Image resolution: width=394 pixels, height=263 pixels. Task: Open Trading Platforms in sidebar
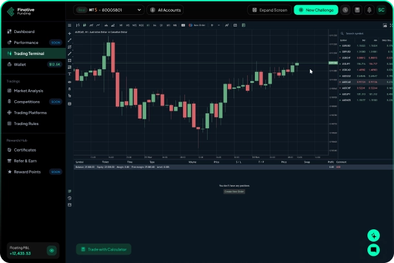tap(34, 113)
